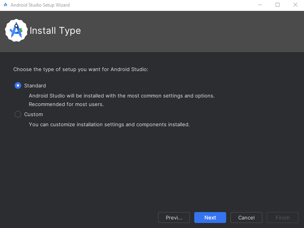Click the "Custom" option label
Screen dimensions: 304x228
pos(33,115)
